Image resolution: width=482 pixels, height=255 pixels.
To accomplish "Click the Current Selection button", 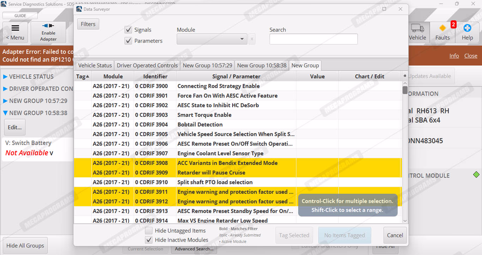I will 145,249.
